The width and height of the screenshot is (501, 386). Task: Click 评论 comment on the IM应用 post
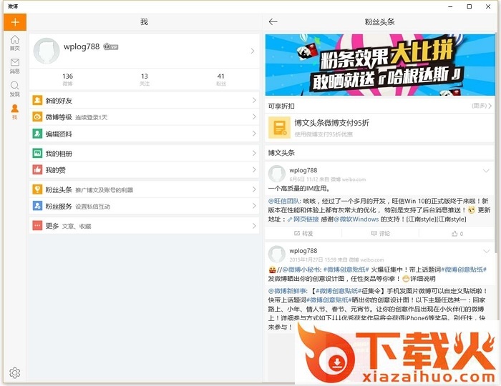[381, 234]
